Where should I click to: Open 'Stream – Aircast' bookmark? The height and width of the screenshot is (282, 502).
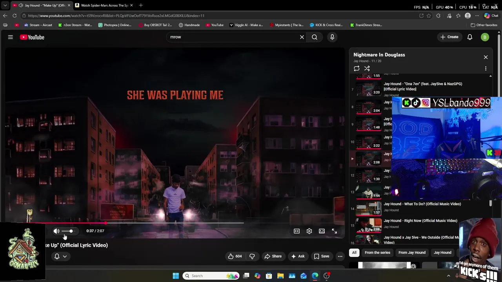pyautogui.click(x=38, y=25)
